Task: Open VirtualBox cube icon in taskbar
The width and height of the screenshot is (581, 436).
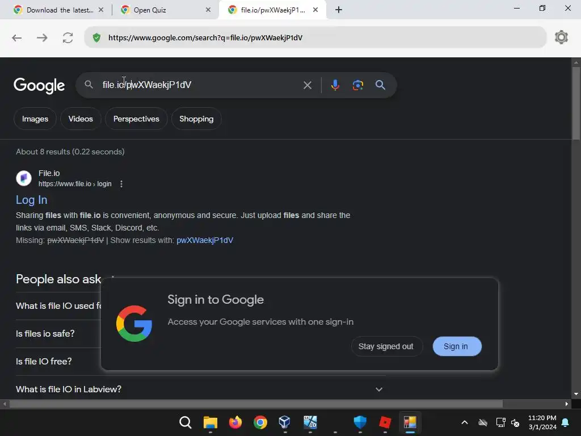Action: [x=285, y=422]
